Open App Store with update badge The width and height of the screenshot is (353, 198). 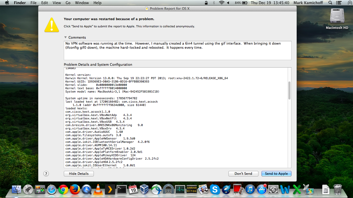(262, 189)
